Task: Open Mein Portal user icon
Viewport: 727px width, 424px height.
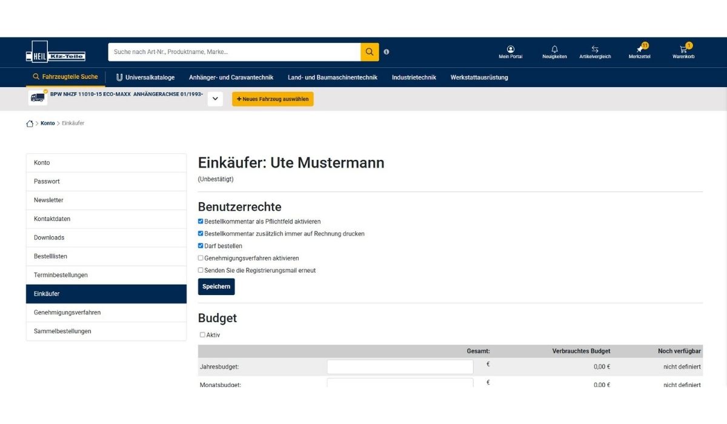Action: (x=510, y=49)
